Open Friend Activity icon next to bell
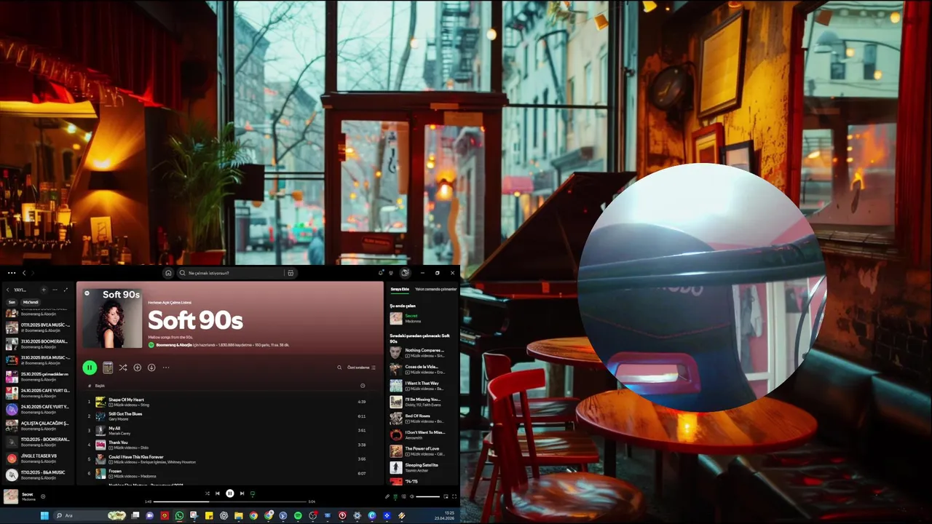Screen dimensions: 932x524 391,273
